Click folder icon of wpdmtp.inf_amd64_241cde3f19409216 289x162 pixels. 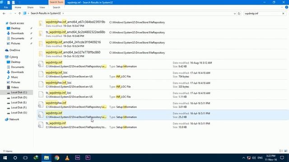(41, 44)
